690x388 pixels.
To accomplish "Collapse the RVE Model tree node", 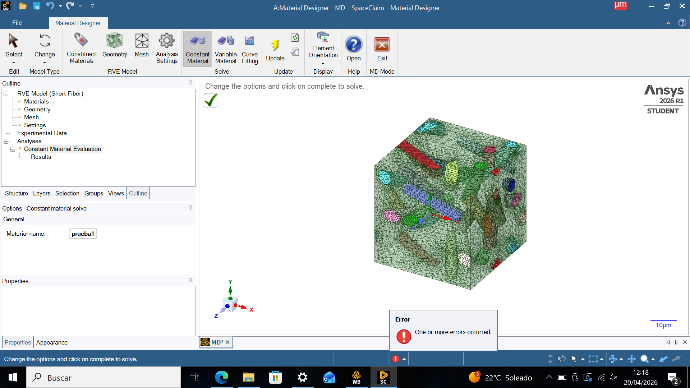I will click(6, 94).
